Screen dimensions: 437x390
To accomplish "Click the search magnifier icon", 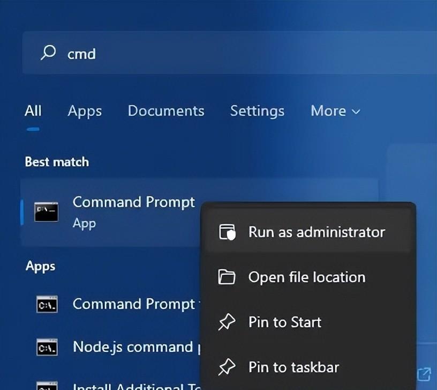I will [x=48, y=52].
